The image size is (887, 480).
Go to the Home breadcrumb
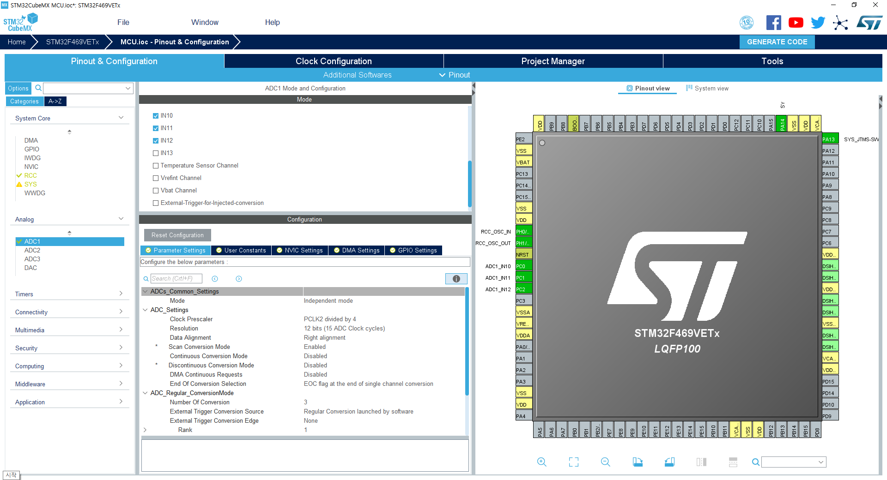click(17, 42)
